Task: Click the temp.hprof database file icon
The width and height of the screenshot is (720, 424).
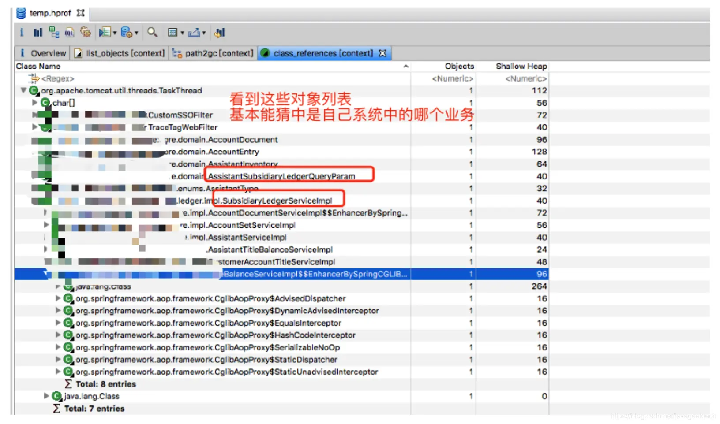Action: point(21,13)
